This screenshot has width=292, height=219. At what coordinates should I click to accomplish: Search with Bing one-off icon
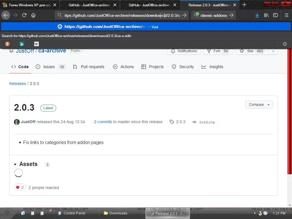tap(22, 44)
